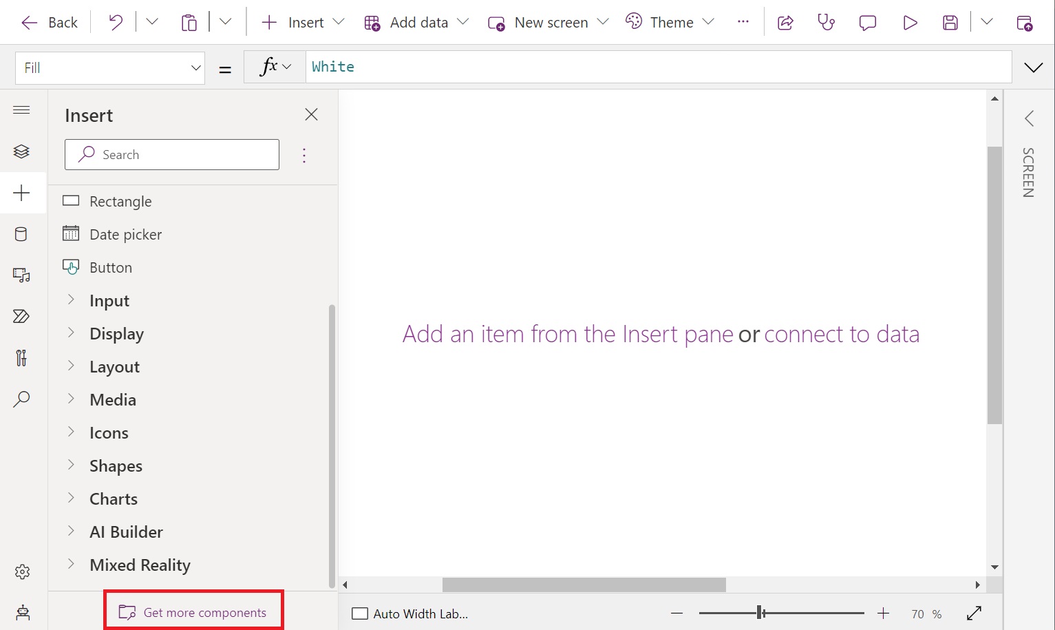1055x630 pixels.
Task: Share the app
Action: (x=785, y=22)
